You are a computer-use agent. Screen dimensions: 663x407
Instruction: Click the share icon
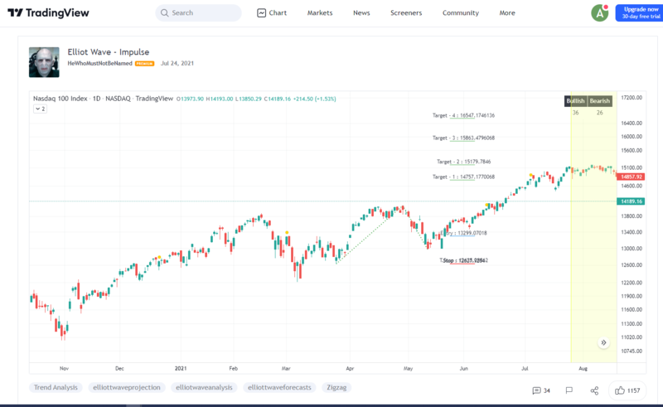click(594, 390)
